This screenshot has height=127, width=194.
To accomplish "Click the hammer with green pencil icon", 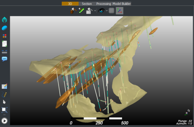I will (81, 10).
